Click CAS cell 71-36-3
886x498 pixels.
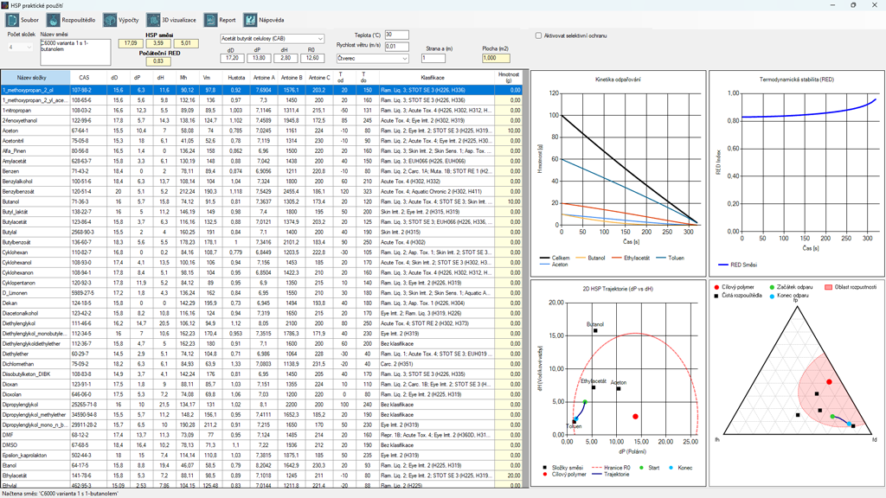click(x=88, y=201)
